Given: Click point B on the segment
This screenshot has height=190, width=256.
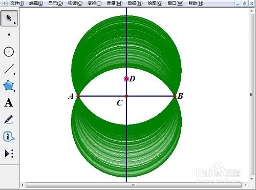Looking at the screenshot, I should click(x=175, y=96).
